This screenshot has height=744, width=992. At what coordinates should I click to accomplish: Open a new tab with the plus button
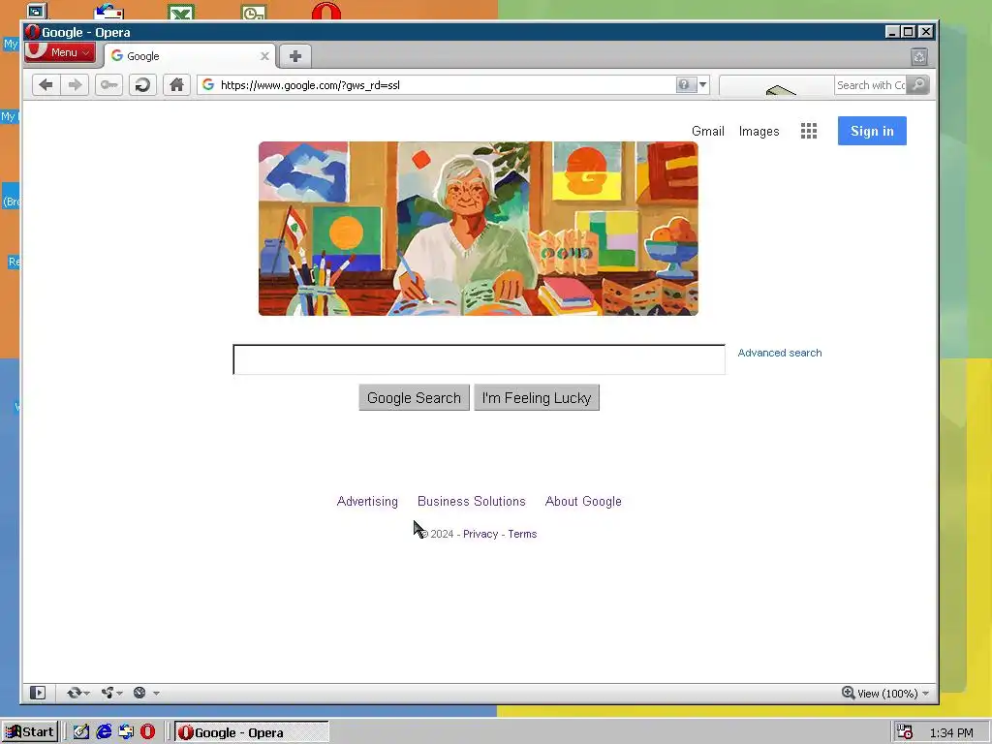(x=294, y=56)
